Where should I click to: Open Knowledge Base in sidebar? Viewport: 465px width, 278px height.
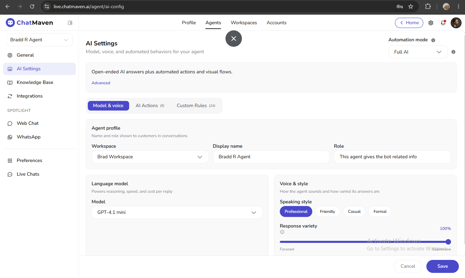point(39,82)
